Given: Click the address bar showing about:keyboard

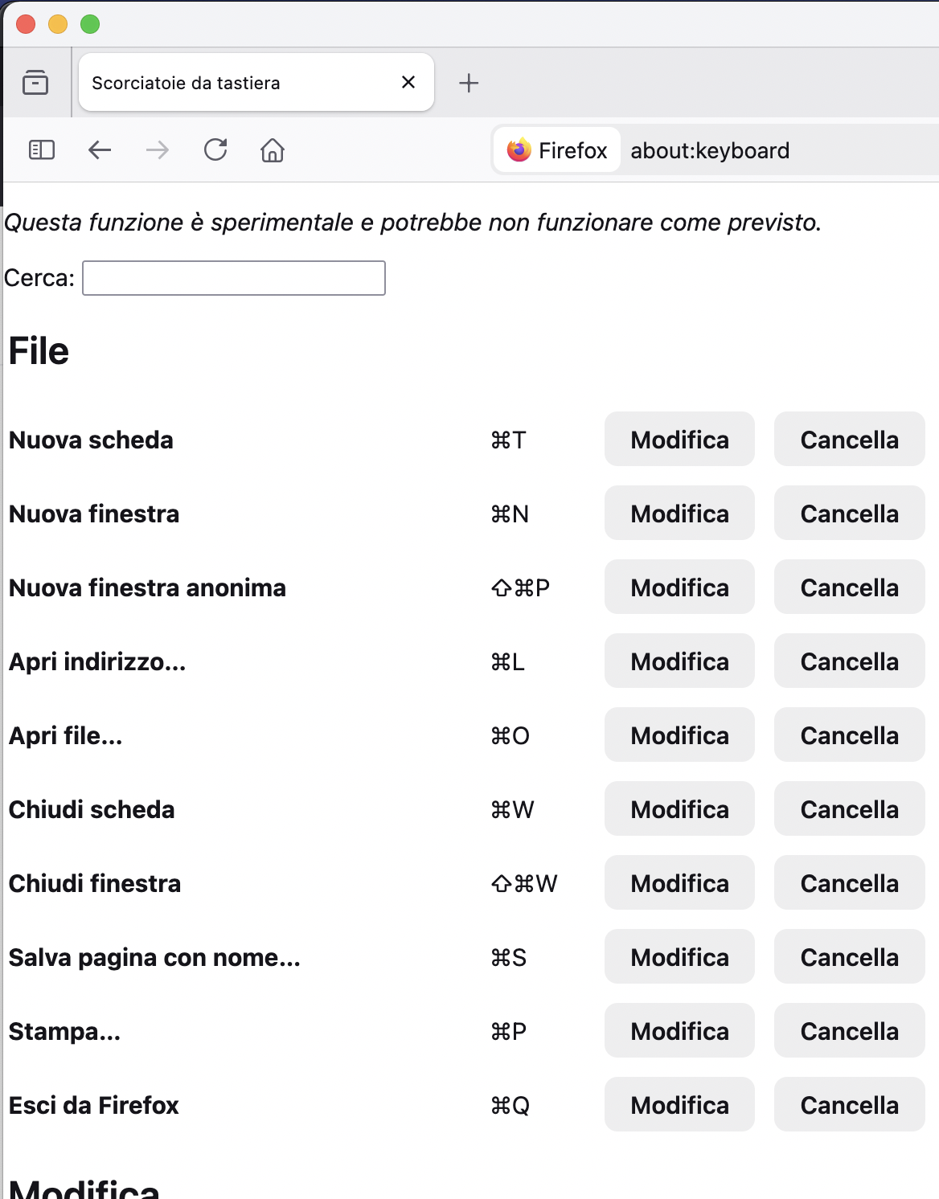Looking at the screenshot, I should (711, 150).
